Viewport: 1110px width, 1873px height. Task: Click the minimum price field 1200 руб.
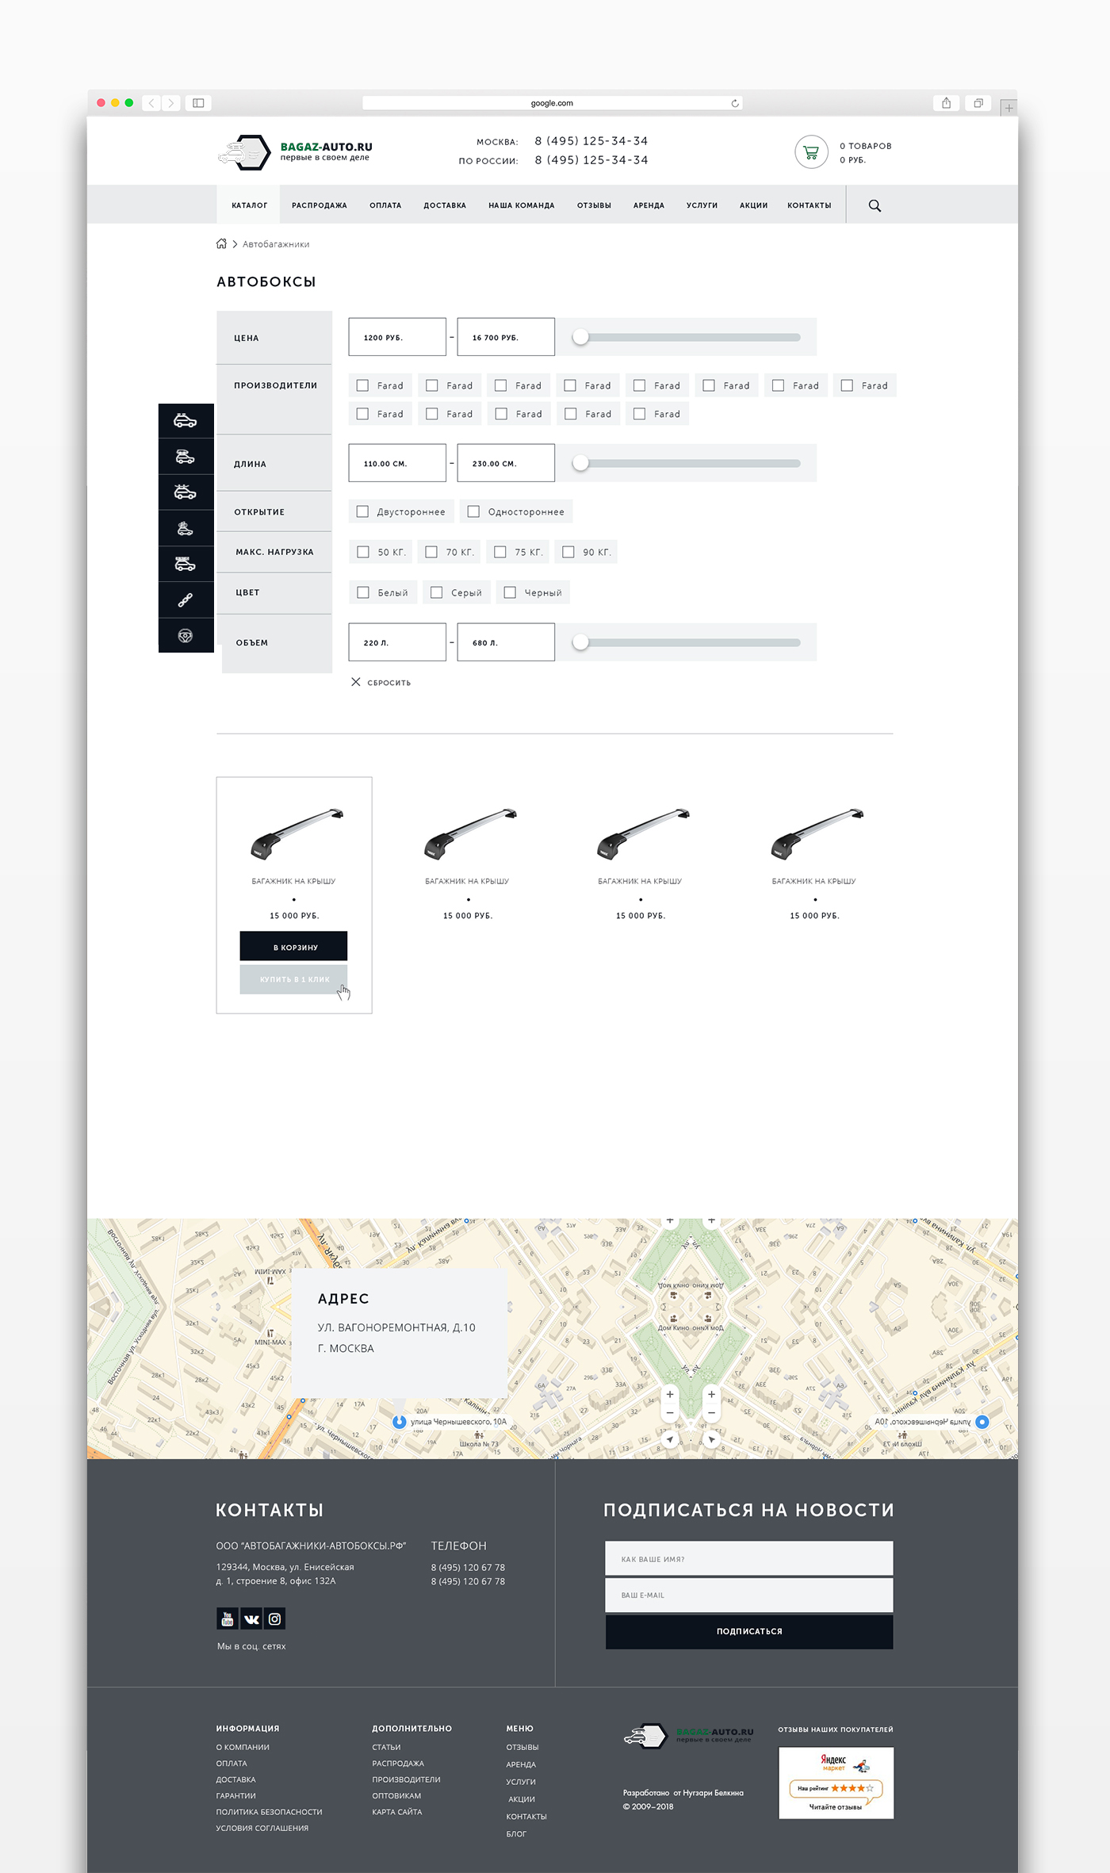(x=397, y=337)
